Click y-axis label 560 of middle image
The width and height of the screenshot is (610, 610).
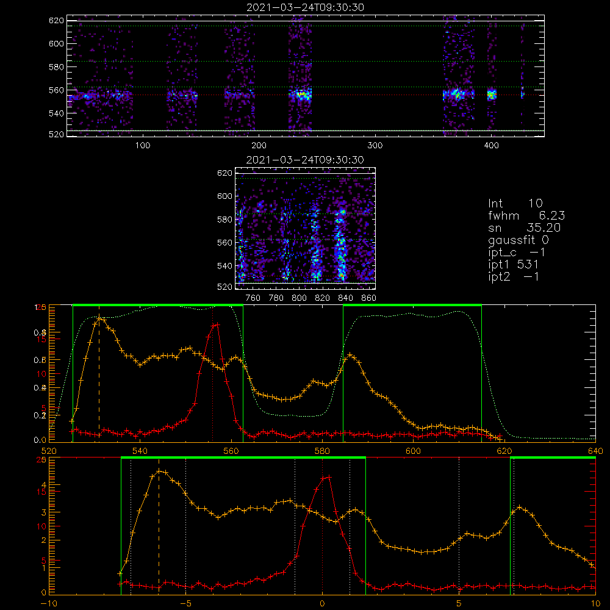tap(224, 243)
